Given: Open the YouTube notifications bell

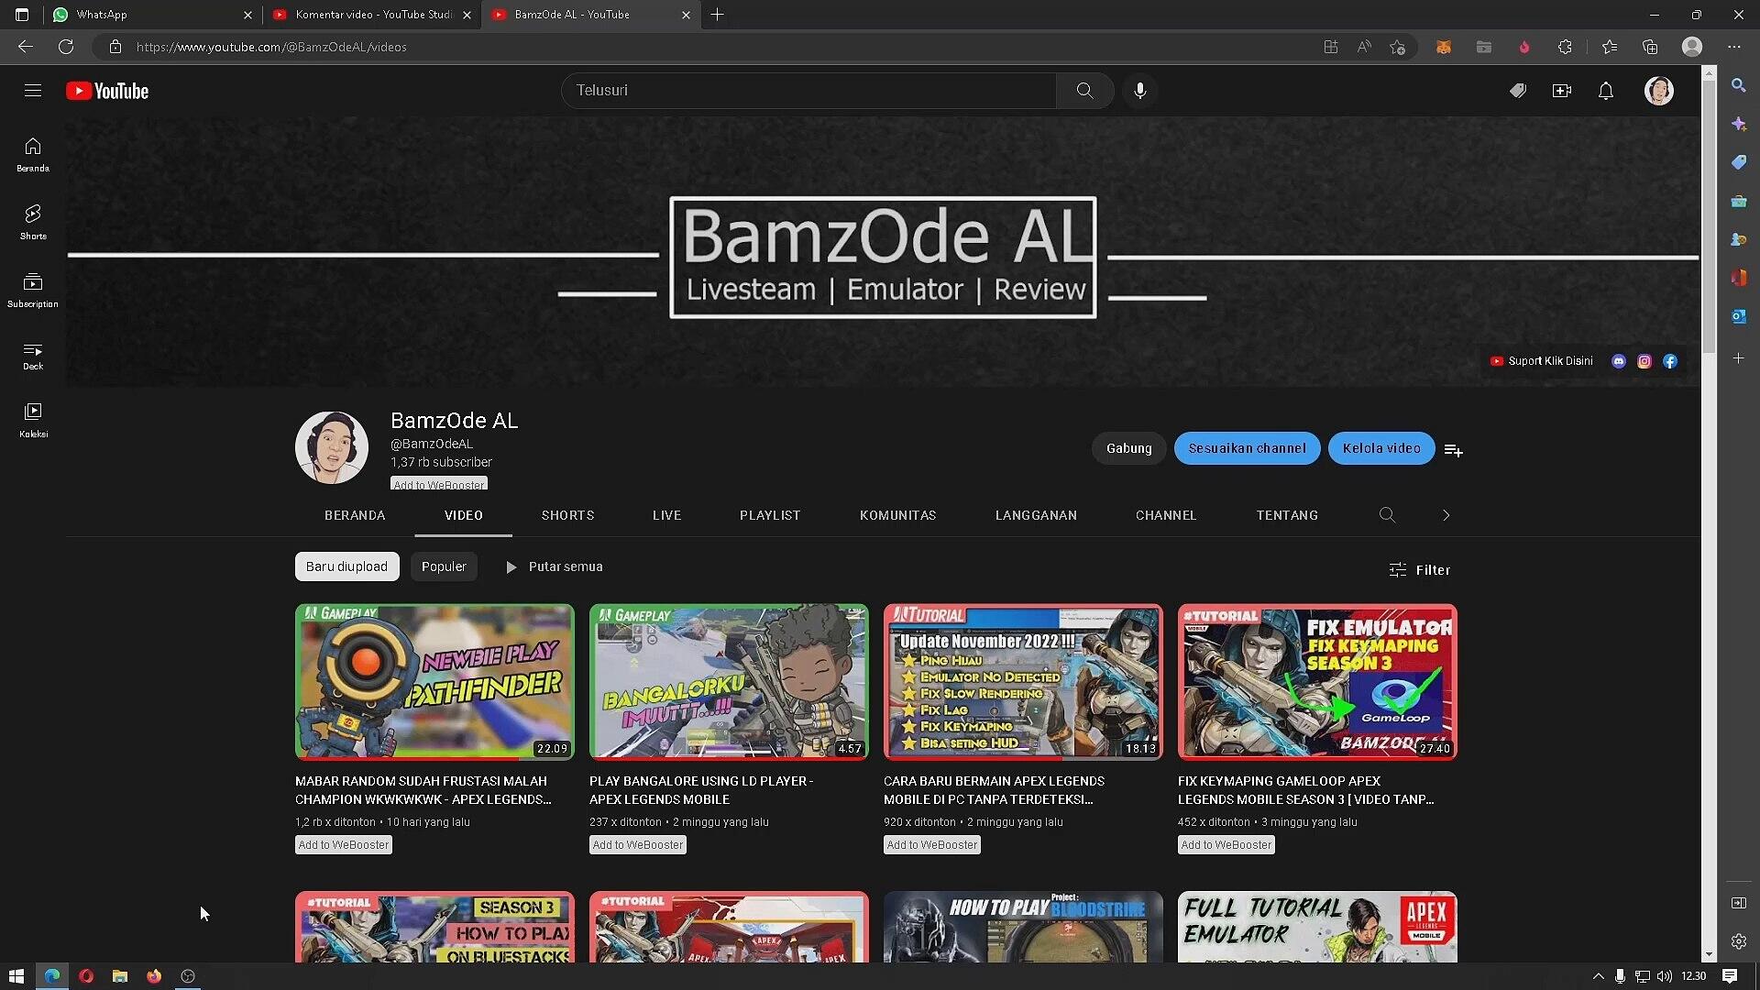Looking at the screenshot, I should (x=1606, y=91).
